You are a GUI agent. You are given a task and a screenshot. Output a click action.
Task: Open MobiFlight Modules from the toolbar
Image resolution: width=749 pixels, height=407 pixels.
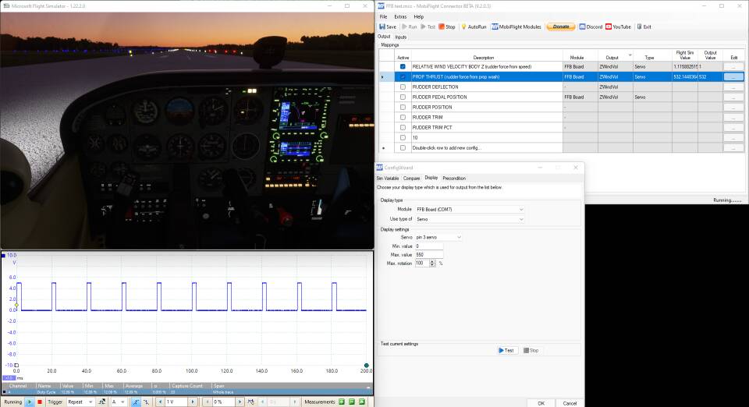[x=516, y=27]
